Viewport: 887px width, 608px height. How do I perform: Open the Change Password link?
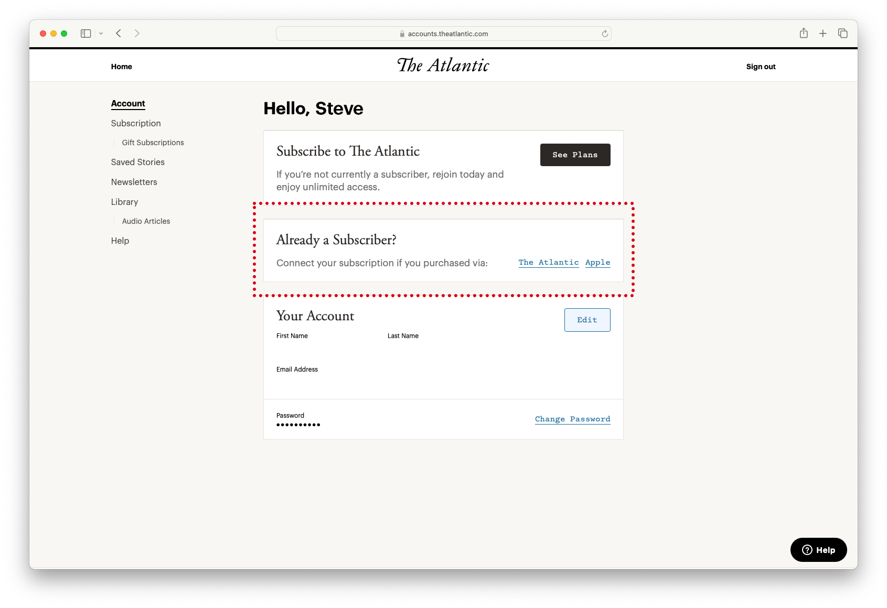(x=572, y=419)
